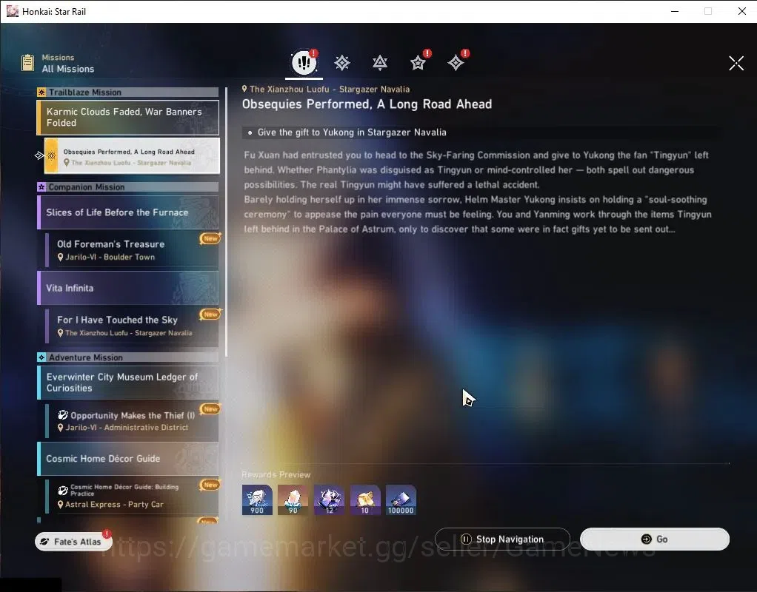757x592 pixels.
Task: Click the Companion Mission section header
Action: [128, 186]
